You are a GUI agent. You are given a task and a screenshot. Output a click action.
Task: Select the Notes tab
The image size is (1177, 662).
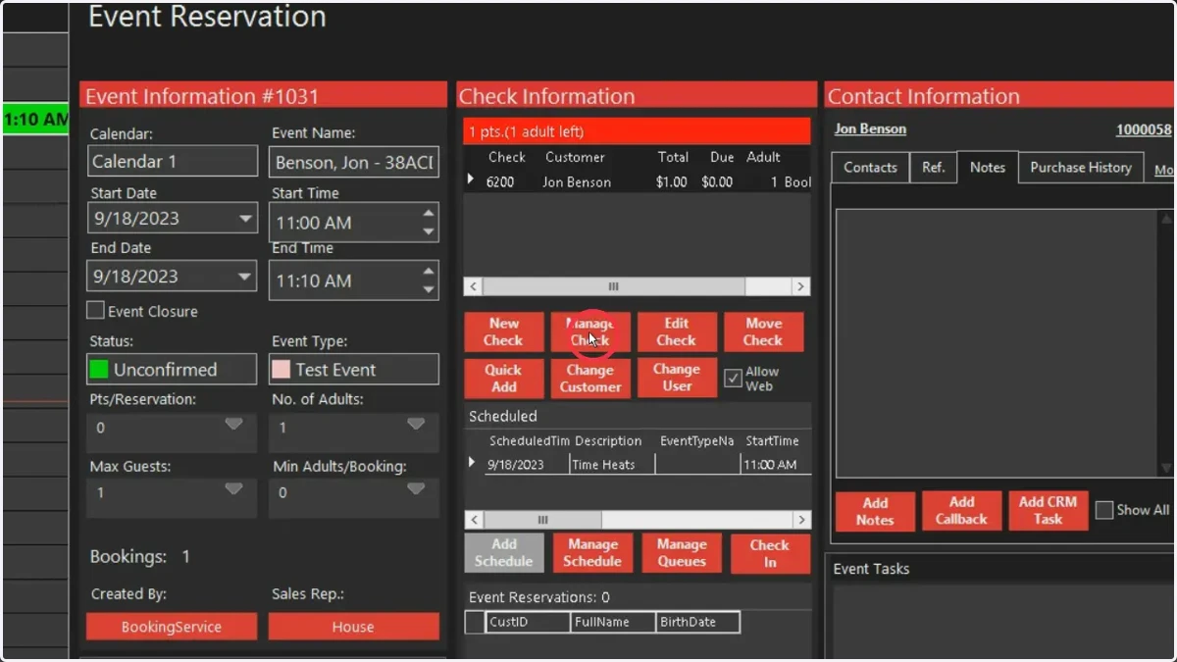click(x=988, y=167)
